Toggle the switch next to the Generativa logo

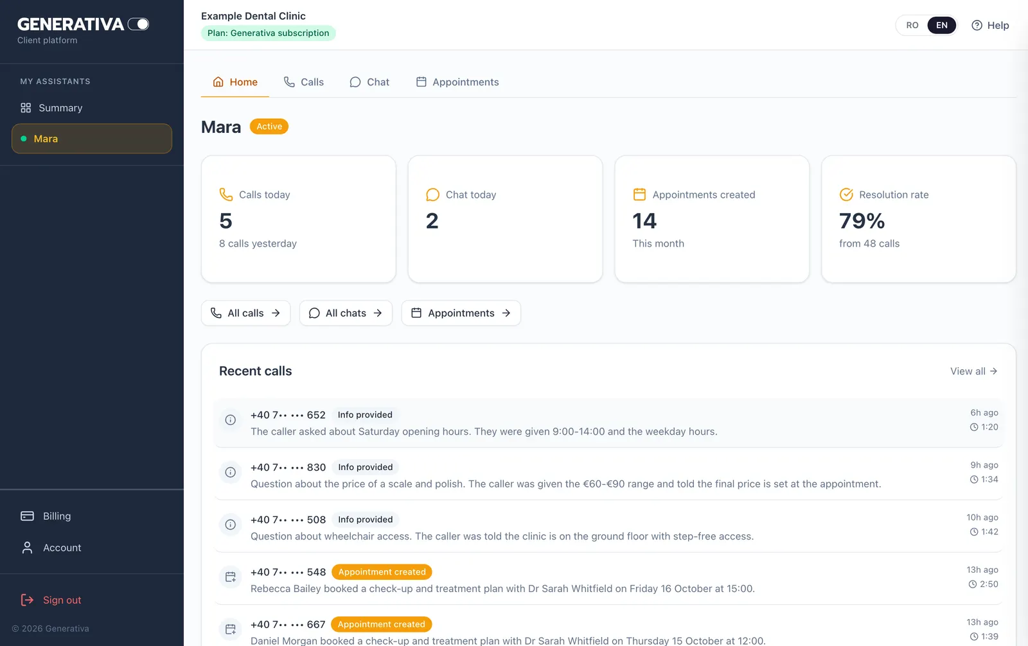pyautogui.click(x=138, y=24)
